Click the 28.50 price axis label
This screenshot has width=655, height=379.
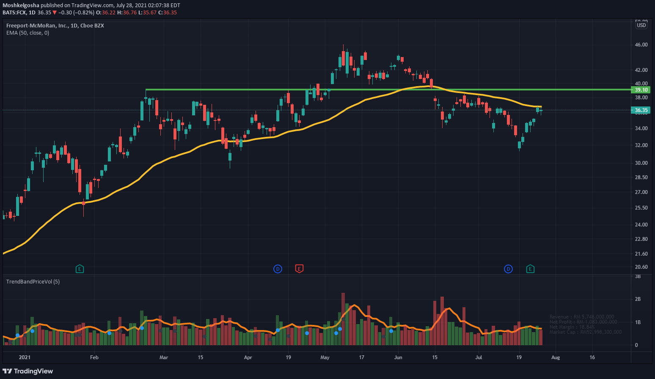tap(641, 177)
